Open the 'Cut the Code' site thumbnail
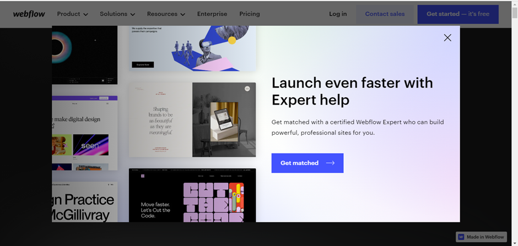 point(192,195)
